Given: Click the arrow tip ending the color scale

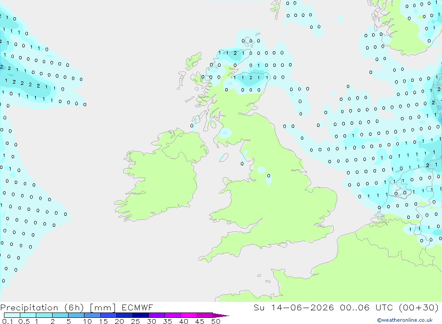Looking at the screenshot, I should pos(221,316).
